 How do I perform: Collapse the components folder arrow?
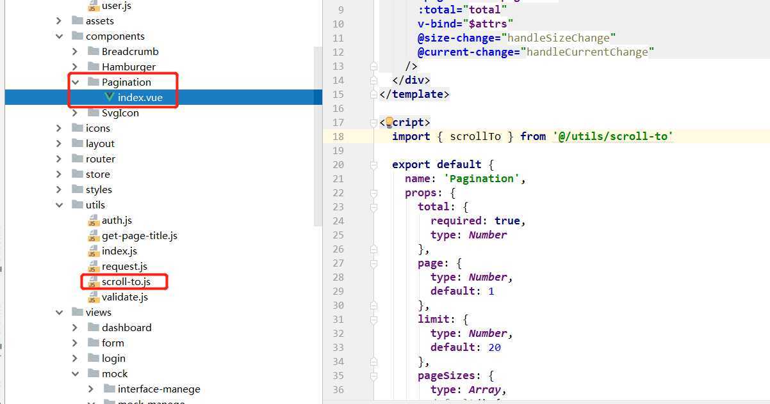point(60,36)
